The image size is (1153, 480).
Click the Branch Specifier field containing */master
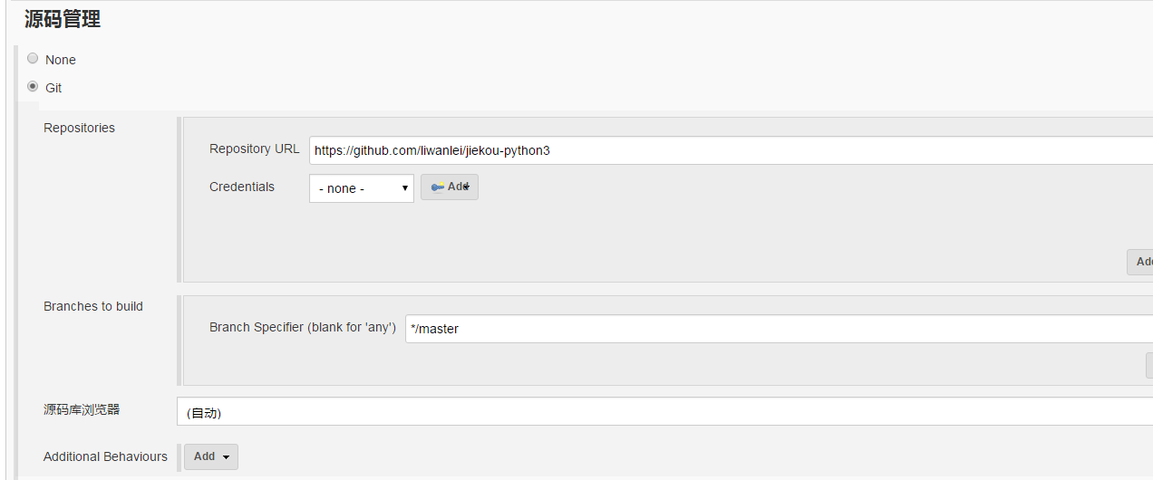[x=779, y=329]
